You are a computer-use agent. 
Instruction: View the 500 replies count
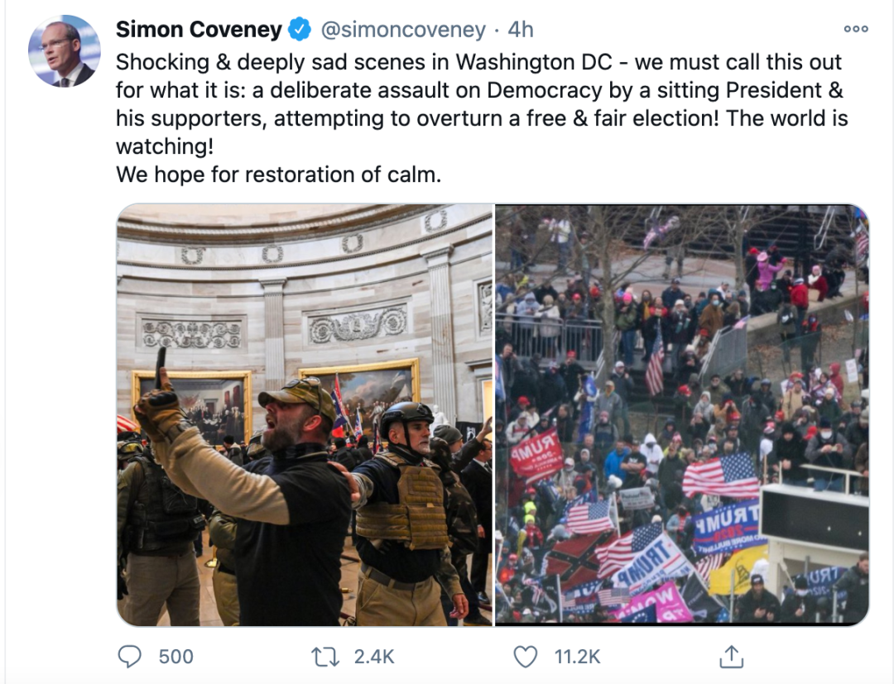(x=176, y=657)
